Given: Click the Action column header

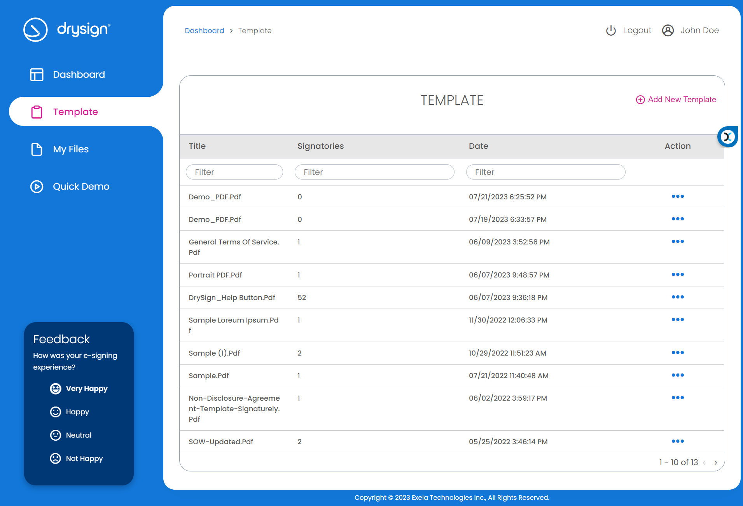Looking at the screenshot, I should pos(678,146).
